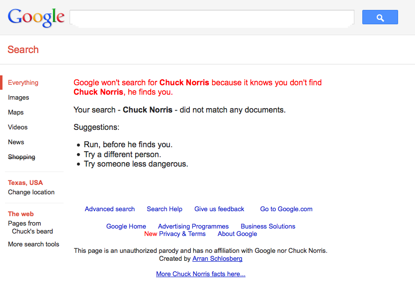Choose Pages from Chuck's beard
415x293 pixels.
pos(30,227)
